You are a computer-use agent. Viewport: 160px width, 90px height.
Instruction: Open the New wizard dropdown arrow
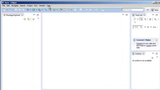7,10
